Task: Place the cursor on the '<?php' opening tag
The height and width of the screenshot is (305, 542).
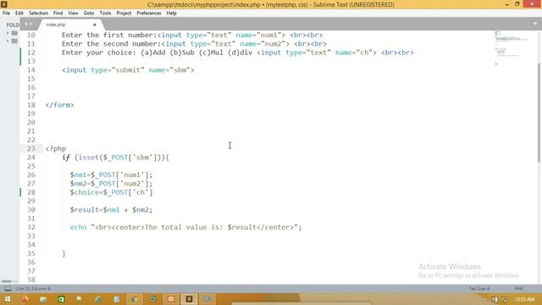Action: (56, 149)
